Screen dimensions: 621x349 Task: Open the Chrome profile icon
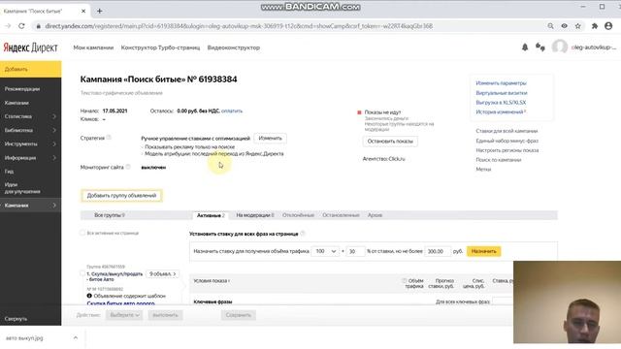[608, 26]
